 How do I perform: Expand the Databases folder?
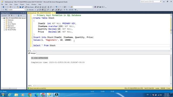coord(4,20)
